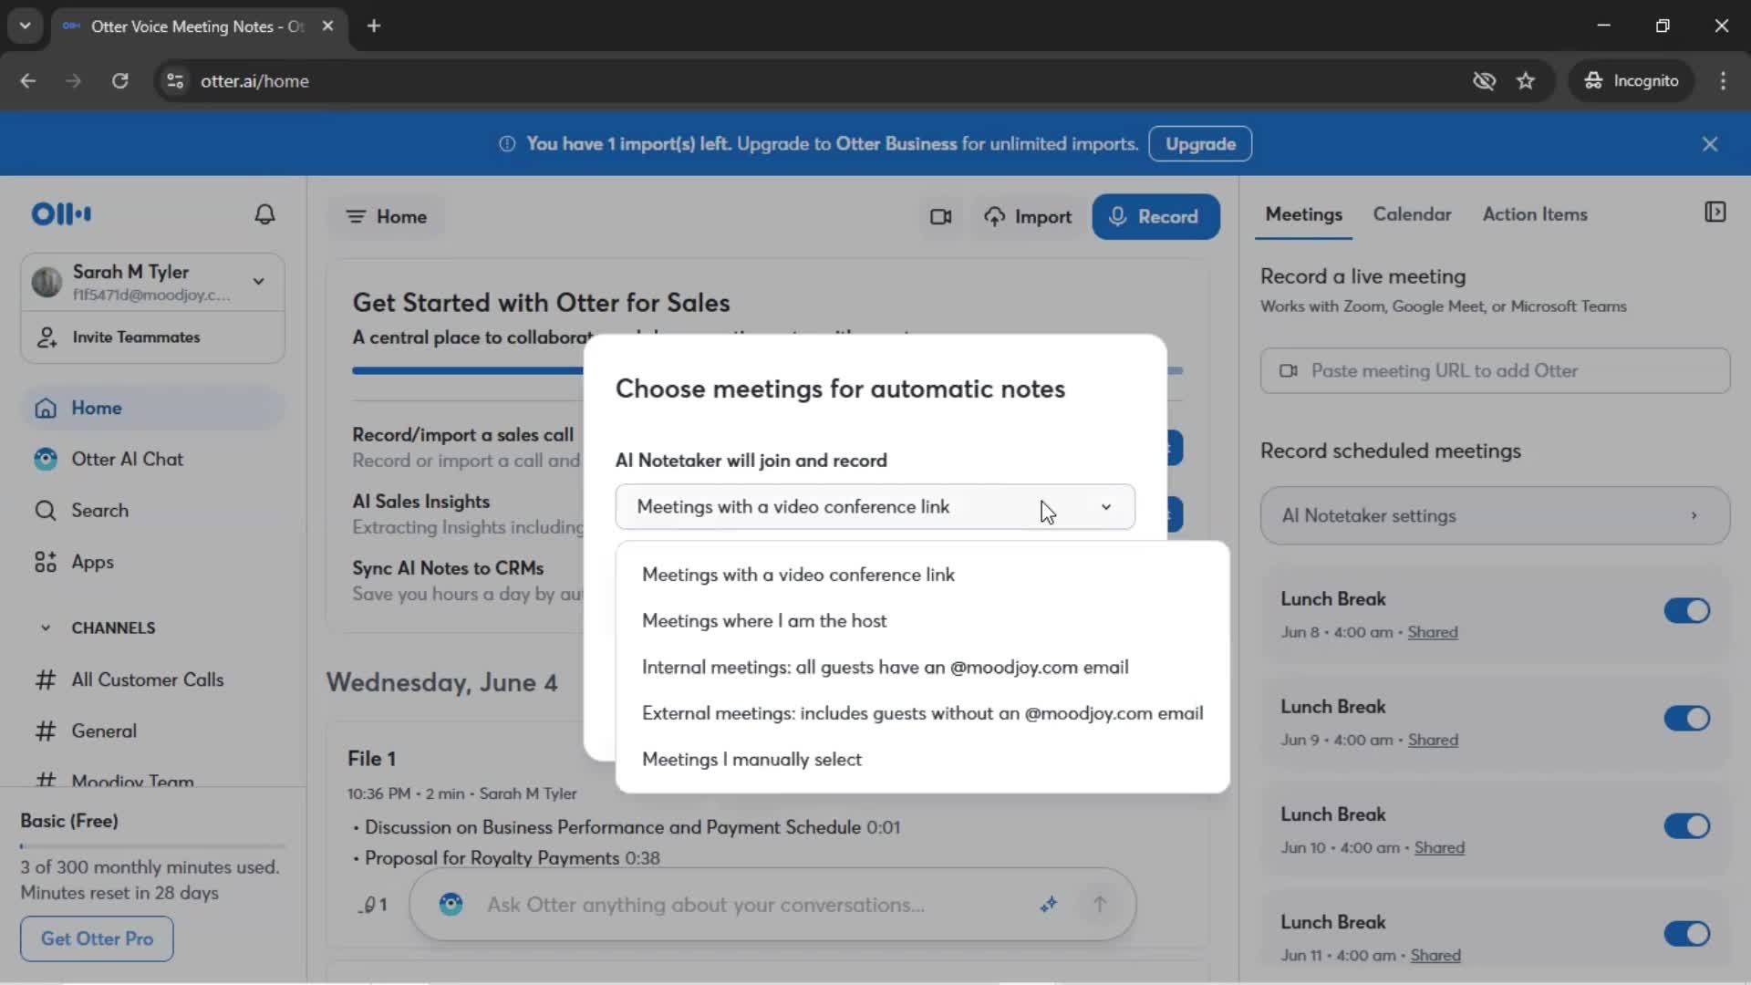Send the chat message with arrow icon
The height and width of the screenshot is (985, 1751).
point(1100,904)
